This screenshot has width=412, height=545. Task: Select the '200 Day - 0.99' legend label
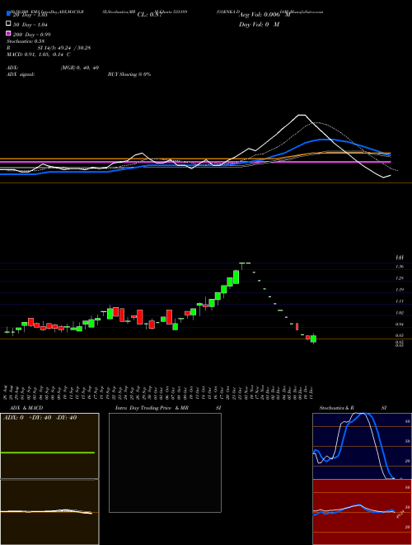pyautogui.click(x=32, y=35)
